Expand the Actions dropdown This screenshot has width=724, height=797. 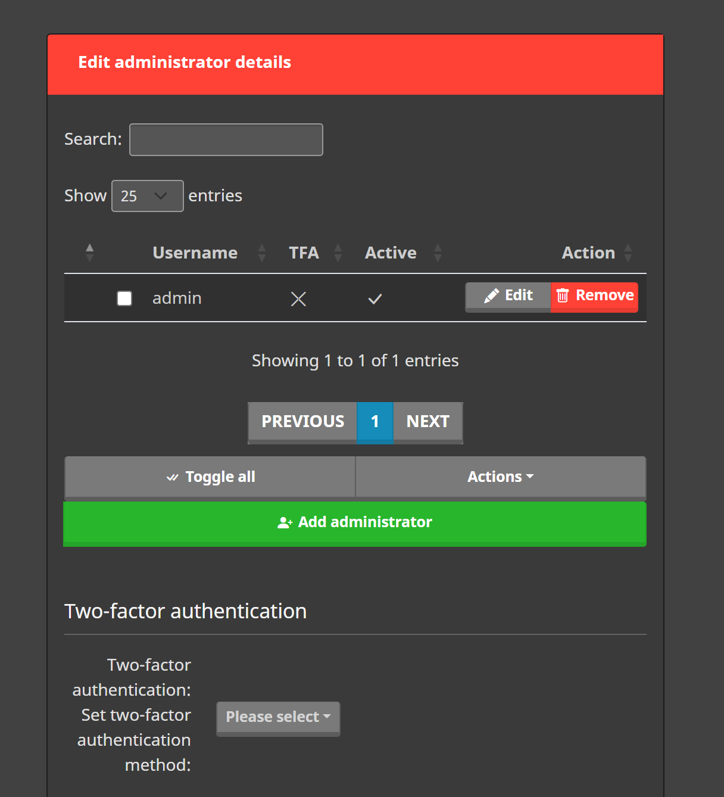[501, 477]
